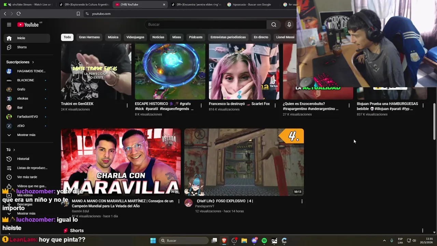Show hidden system tray icons
The width and height of the screenshot is (437, 246).
pyautogui.click(x=384, y=241)
